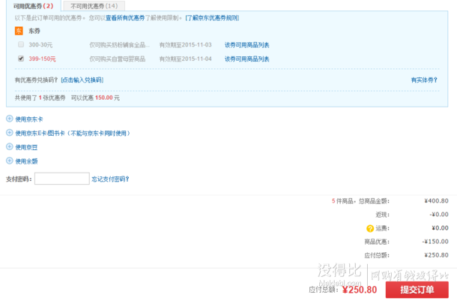
Task: Uncheck the 399-150元 coupon checkbox
Action: 21,59
